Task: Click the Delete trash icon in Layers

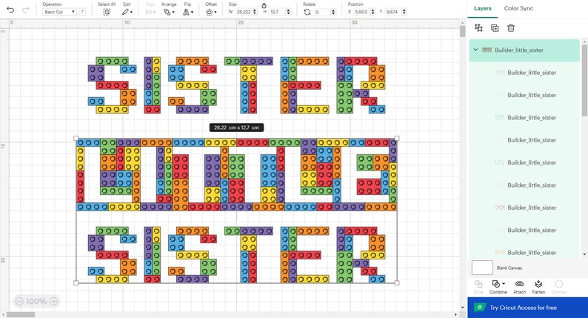Action: tap(511, 27)
